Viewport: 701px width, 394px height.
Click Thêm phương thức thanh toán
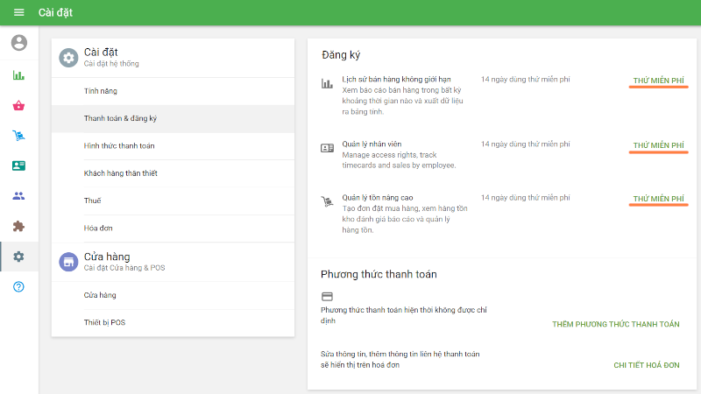[x=615, y=324]
